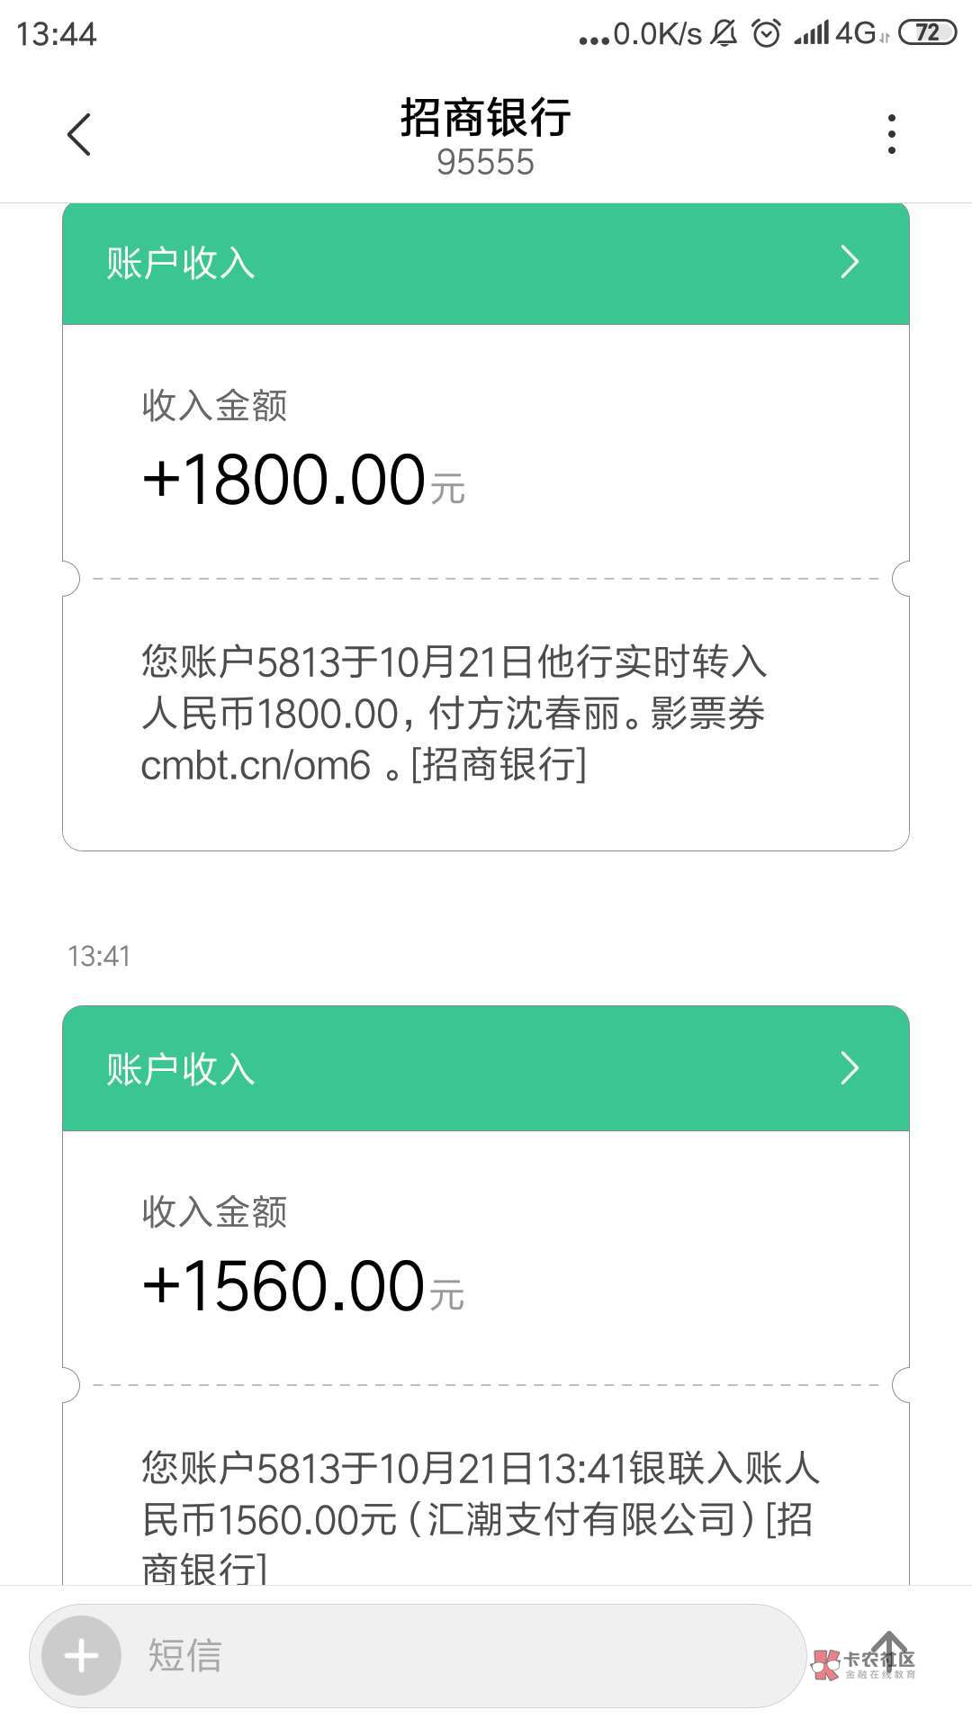Tap the muted bell status icon

pyautogui.click(x=724, y=34)
